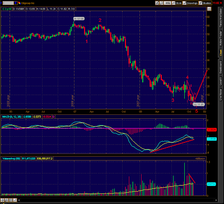Click the chart settings icon right of the header bar
224x204 pixels.
click(209, 9)
